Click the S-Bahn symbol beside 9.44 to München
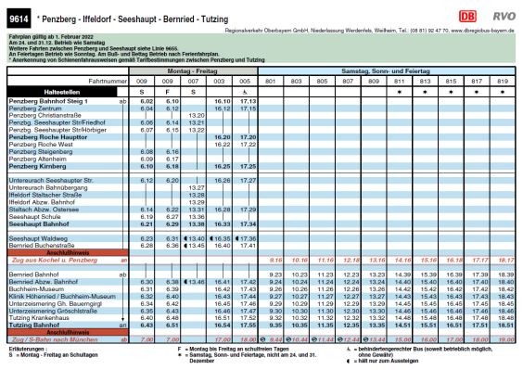523x370 pixels. click(262, 339)
